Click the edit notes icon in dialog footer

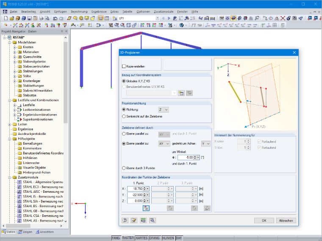(x=134, y=220)
